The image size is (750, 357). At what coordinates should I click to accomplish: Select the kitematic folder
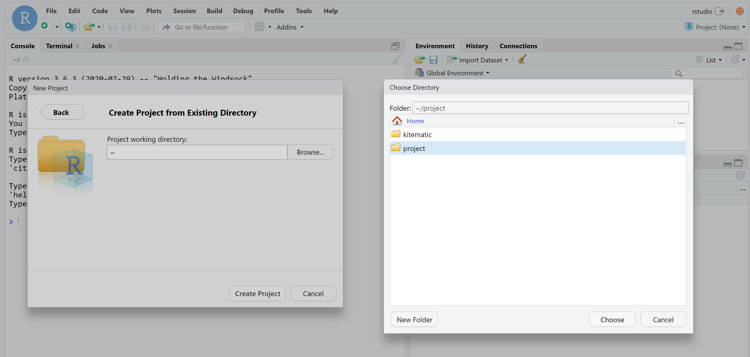[417, 134]
